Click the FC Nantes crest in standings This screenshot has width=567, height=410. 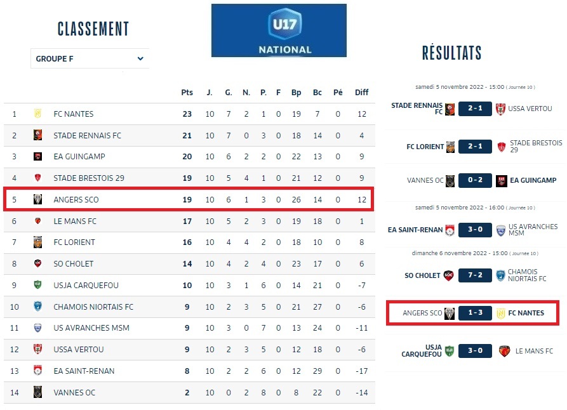click(x=37, y=114)
